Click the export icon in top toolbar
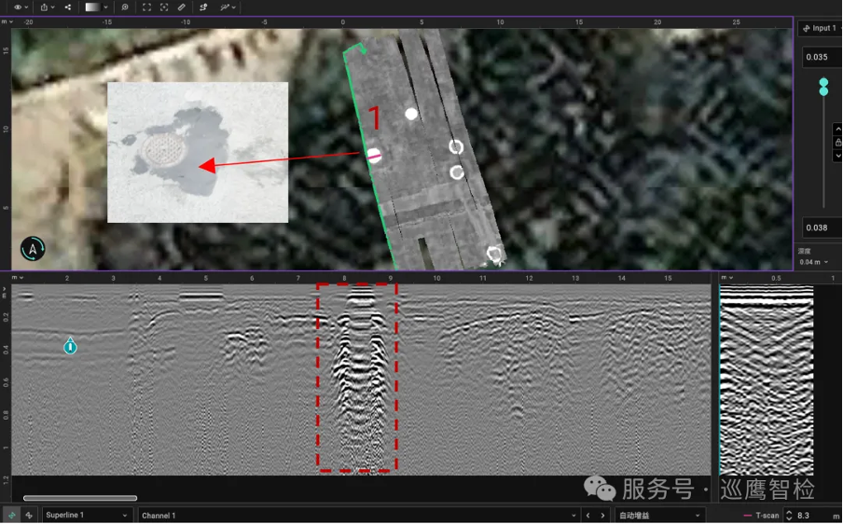Screen dimensions: 843x524 click(x=44, y=7)
